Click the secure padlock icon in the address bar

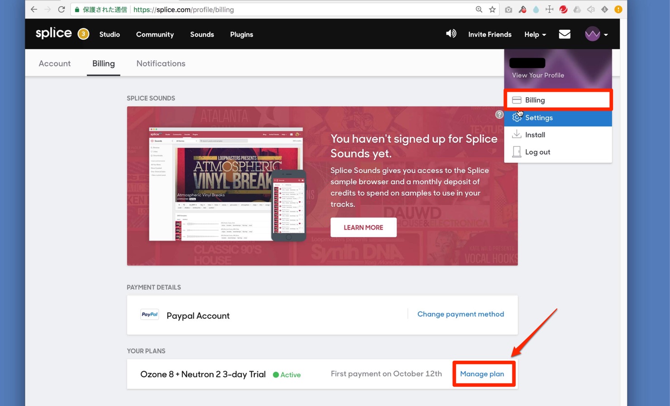[77, 9]
